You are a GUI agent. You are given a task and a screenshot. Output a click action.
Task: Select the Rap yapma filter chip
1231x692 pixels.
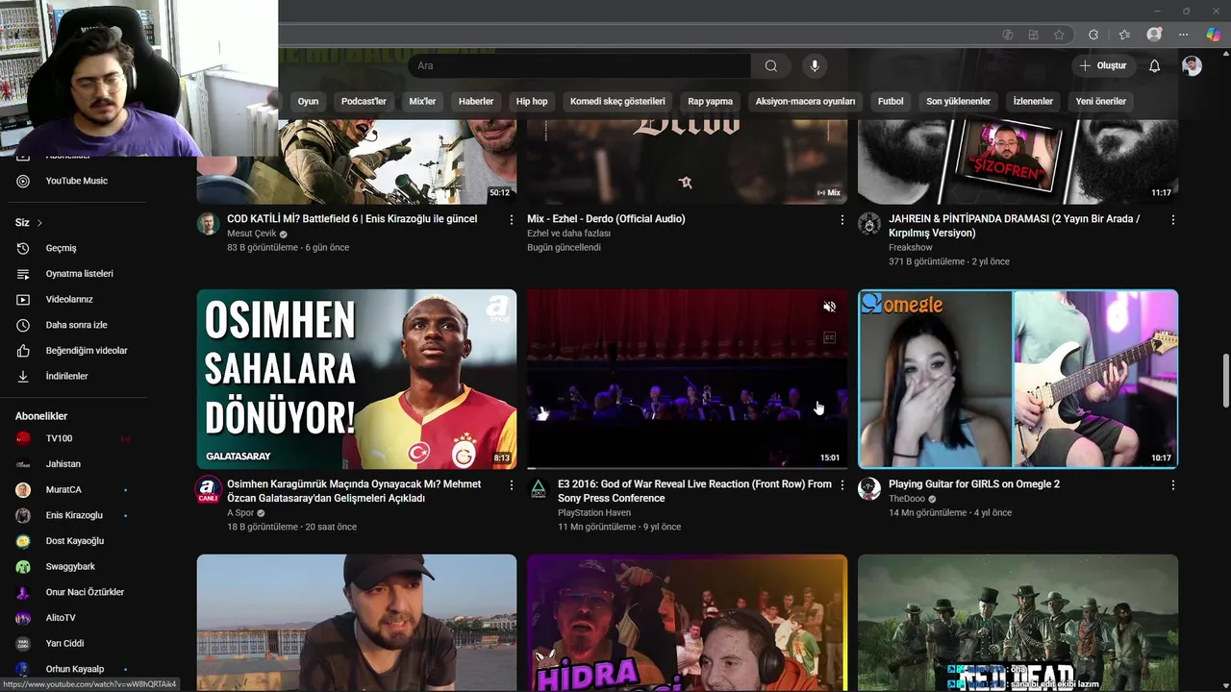click(x=710, y=101)
